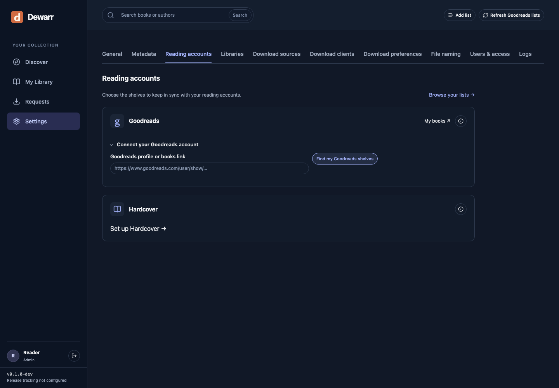Click the 'Reader' user name
Image resolution: width=559 pixels, height=388 pixels.
(x=31, y=353)
